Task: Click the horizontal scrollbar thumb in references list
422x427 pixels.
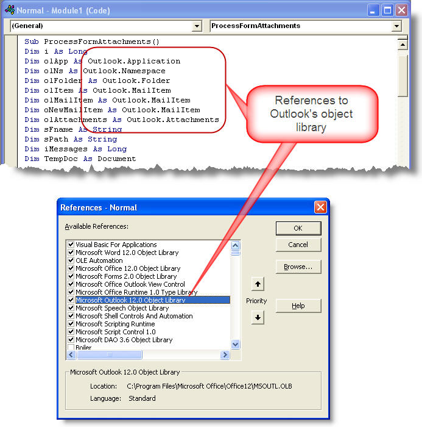Action: [x=110, y=354]
